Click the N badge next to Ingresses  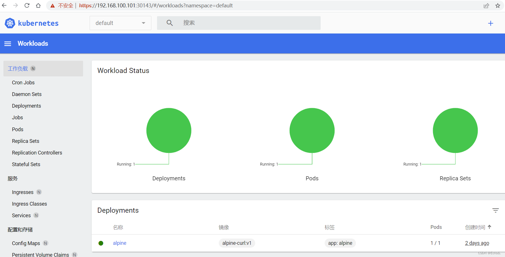point(39,192)
